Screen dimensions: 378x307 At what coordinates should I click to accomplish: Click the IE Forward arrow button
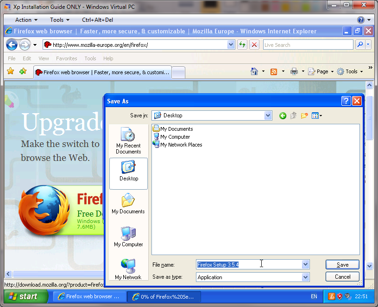pos(25,45)
